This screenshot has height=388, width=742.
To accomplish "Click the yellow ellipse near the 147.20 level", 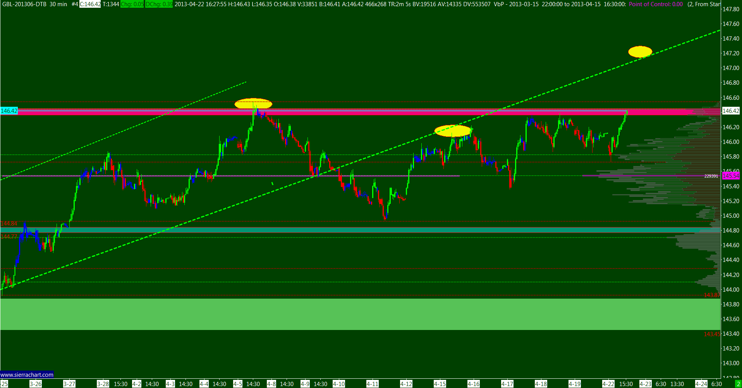I will pyautogui.click(x=640, y=52).
